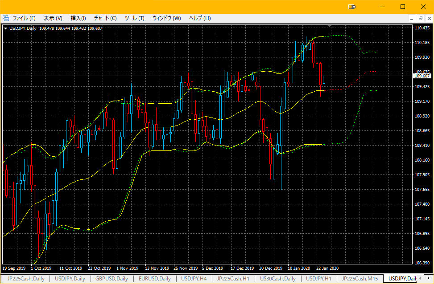Close the inner chart window
This screenshot has width=434, height=284.
coord(429,19)
